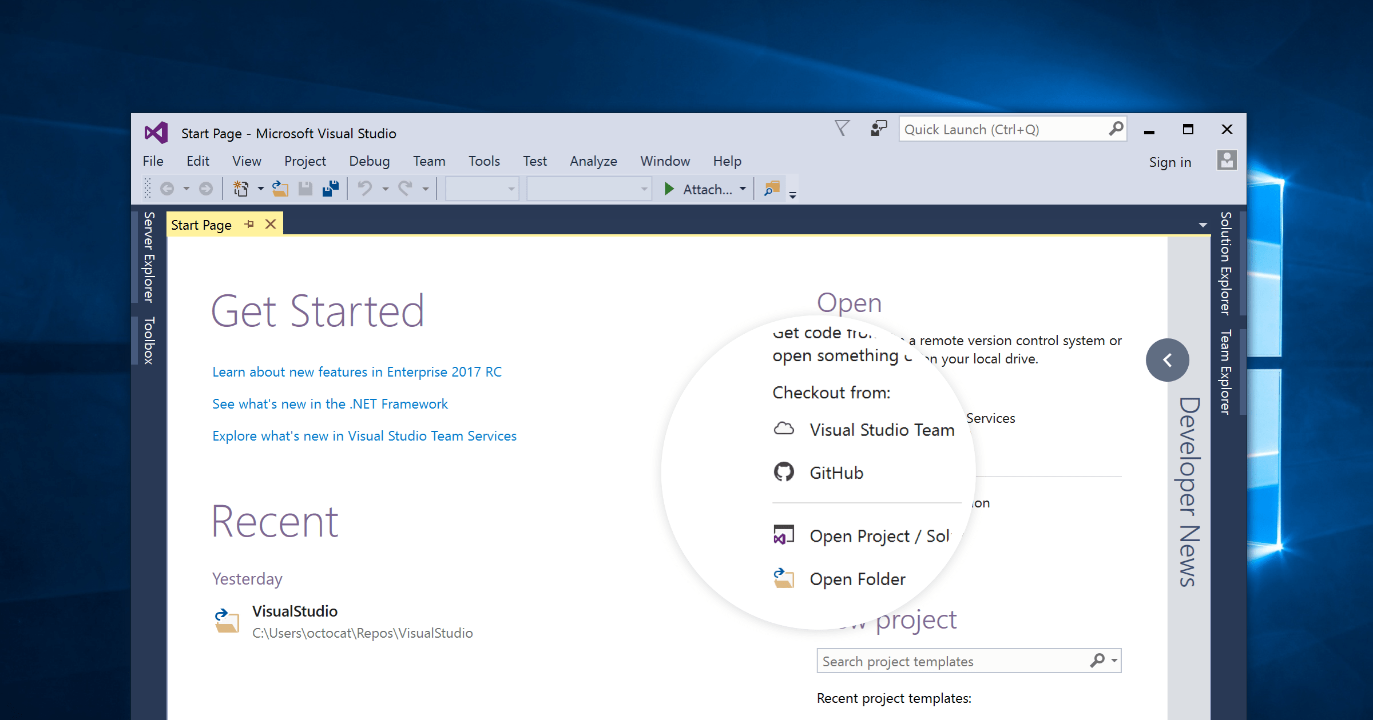
Task: Collapse the Developer News panel via chevron
Action: tap(1167, 360)
